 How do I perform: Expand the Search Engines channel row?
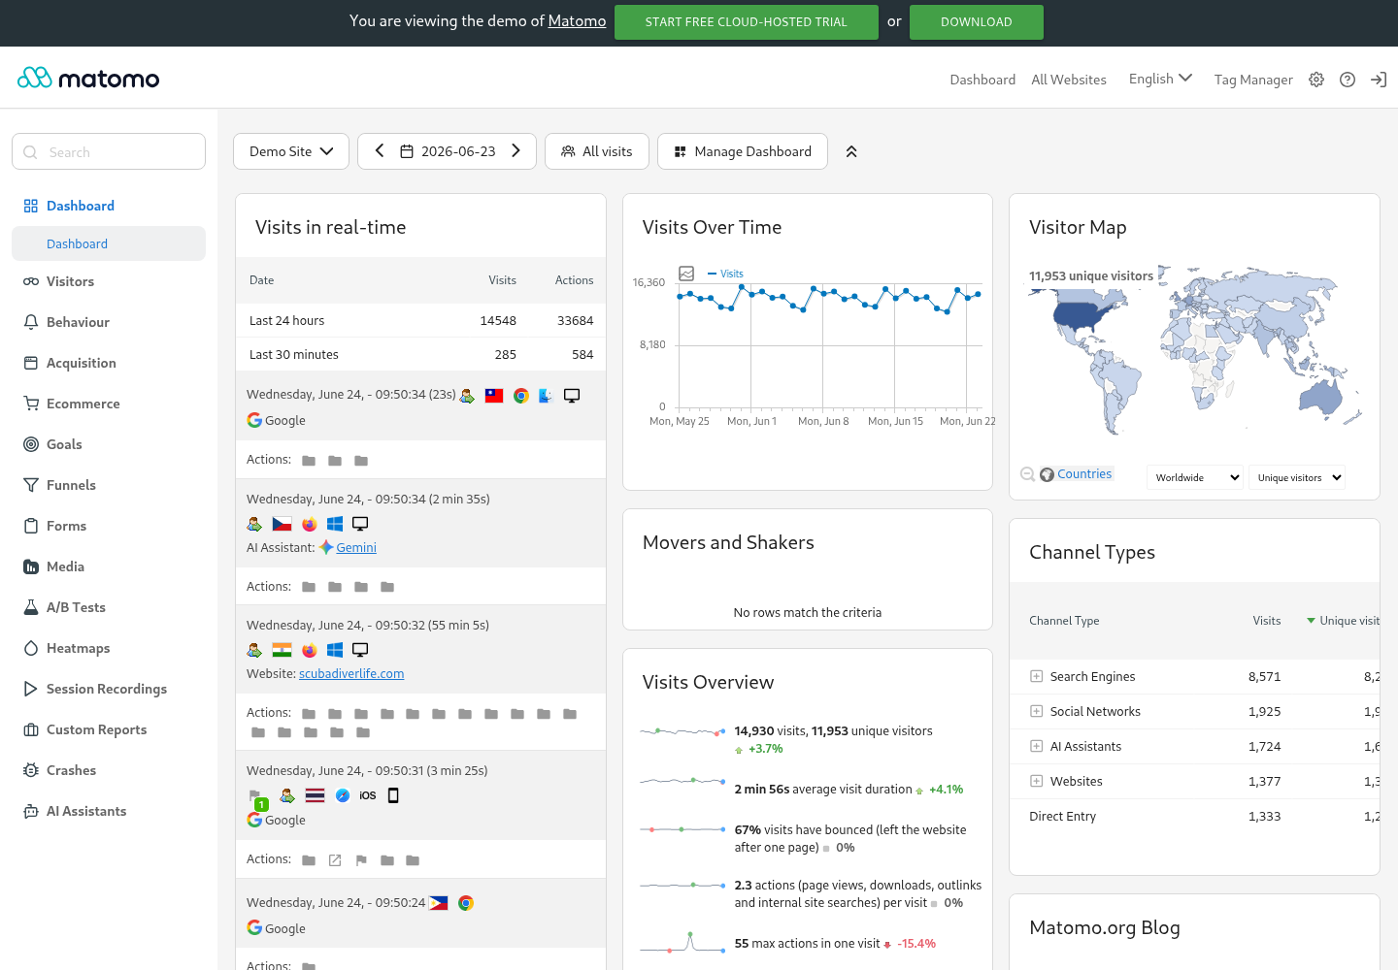(1036, 676)
